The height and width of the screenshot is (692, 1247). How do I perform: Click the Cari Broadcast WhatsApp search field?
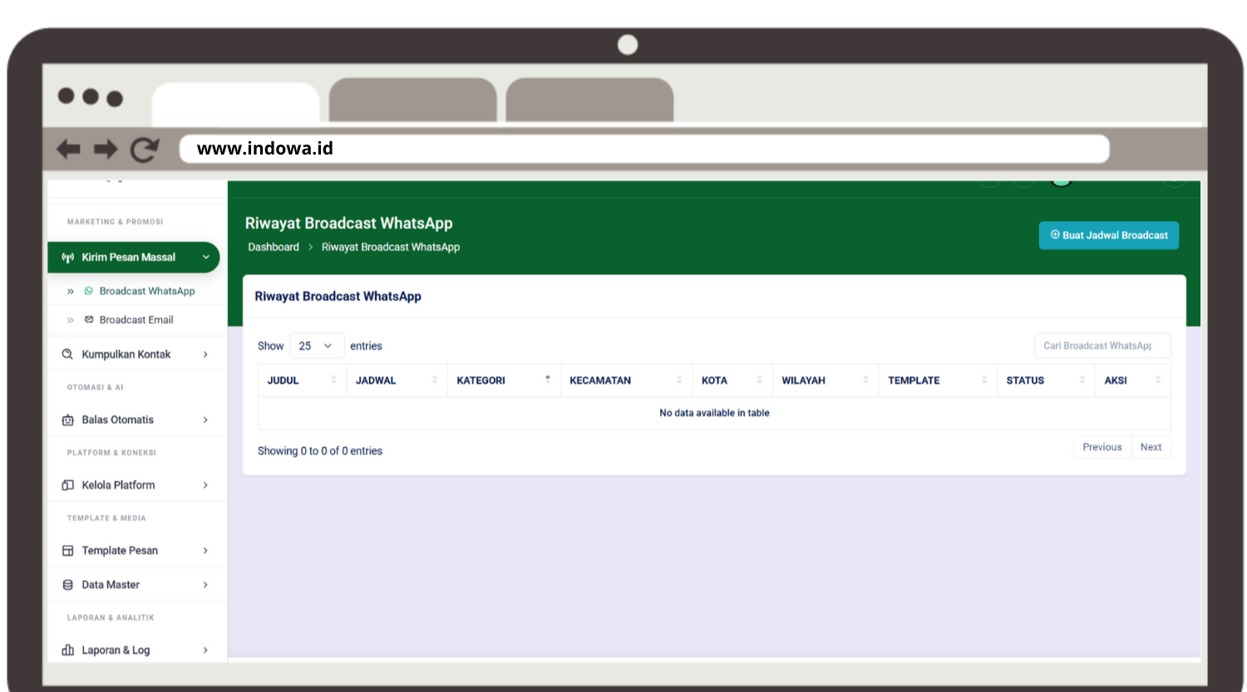coord(1102,346)
